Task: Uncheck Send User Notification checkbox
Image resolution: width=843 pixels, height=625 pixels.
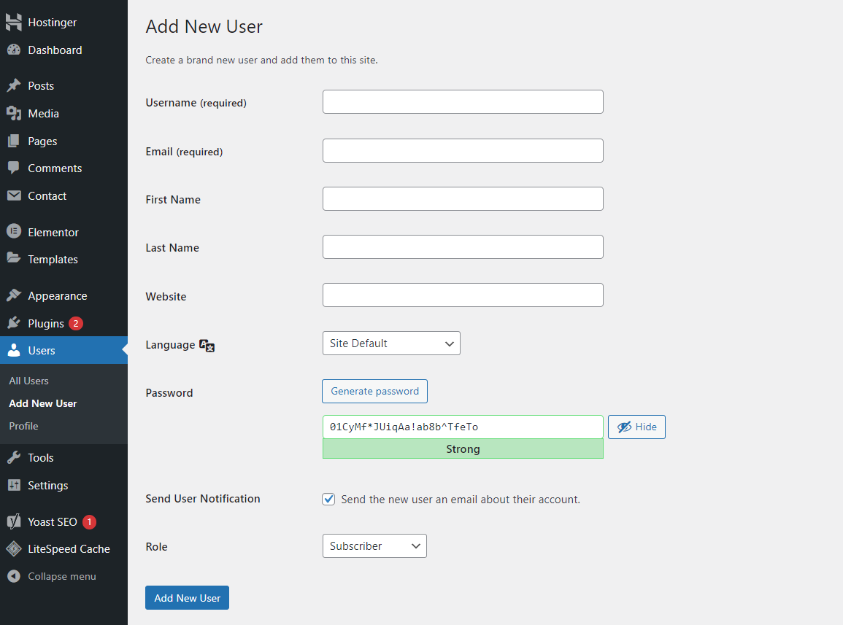Action: [329, 500]
